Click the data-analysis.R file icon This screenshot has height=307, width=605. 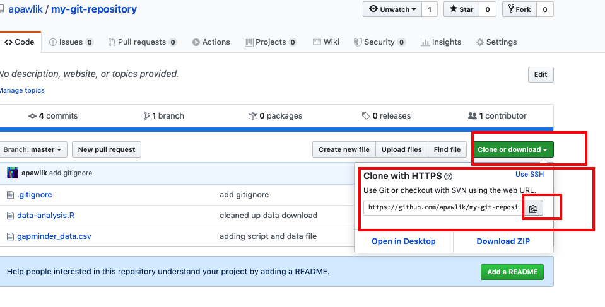pos(10,216)
